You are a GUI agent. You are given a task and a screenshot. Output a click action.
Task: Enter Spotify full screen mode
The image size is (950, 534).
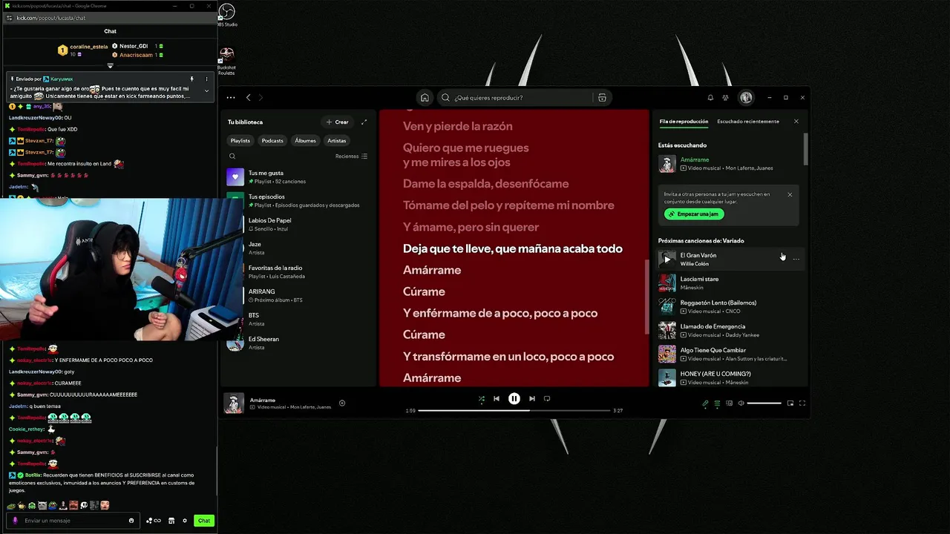802,403
